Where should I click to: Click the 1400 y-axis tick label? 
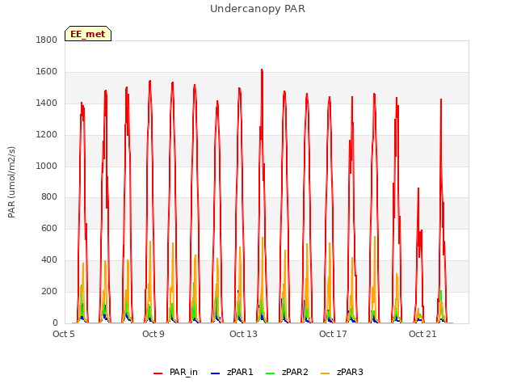click(x=47, y=103)
